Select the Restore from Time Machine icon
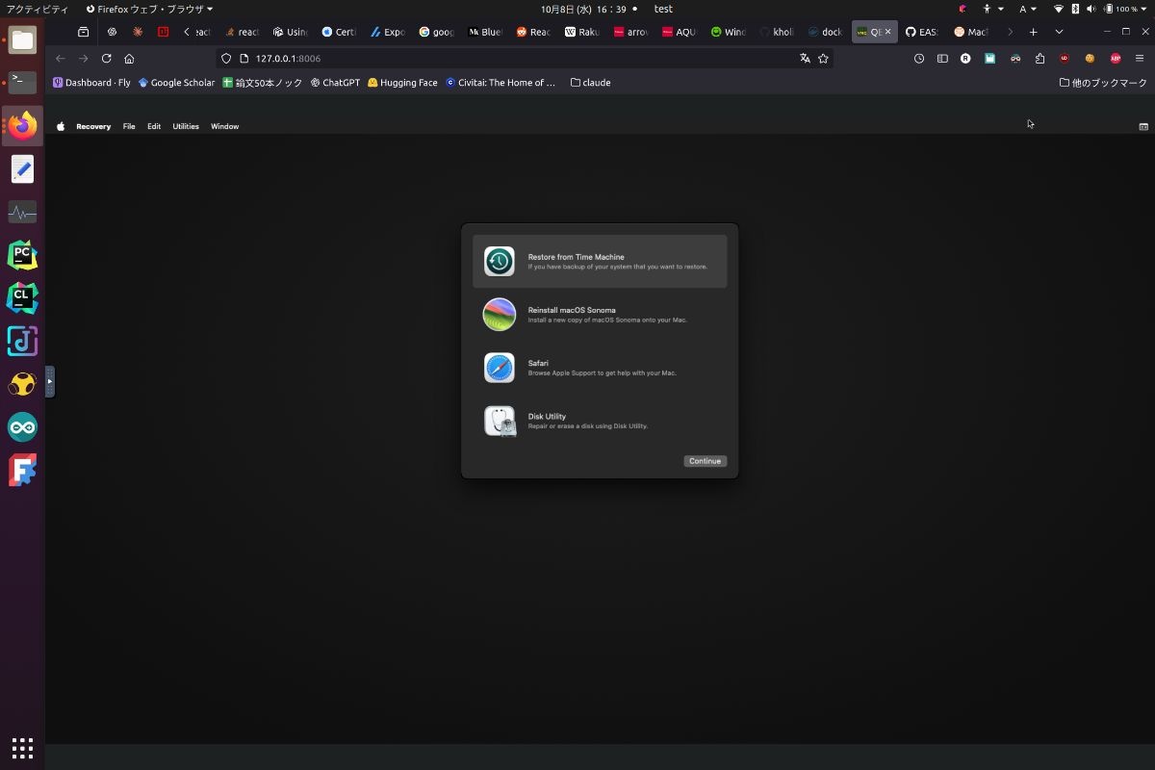 pos(499,262)
